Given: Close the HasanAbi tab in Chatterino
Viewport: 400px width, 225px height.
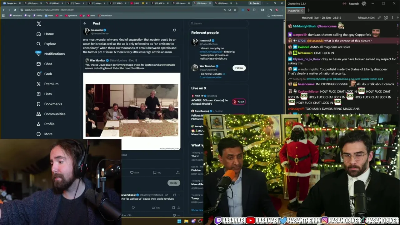Looking at the screenshot, I should (302, 10).
